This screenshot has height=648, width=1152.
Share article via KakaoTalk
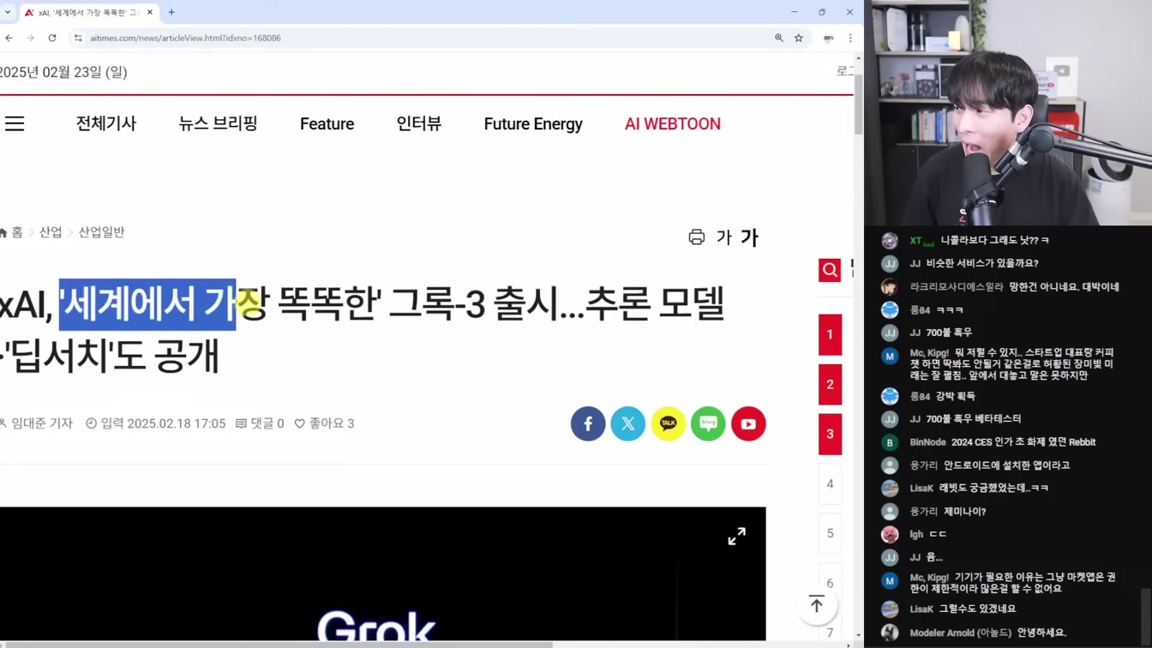(x=669, y=423)
